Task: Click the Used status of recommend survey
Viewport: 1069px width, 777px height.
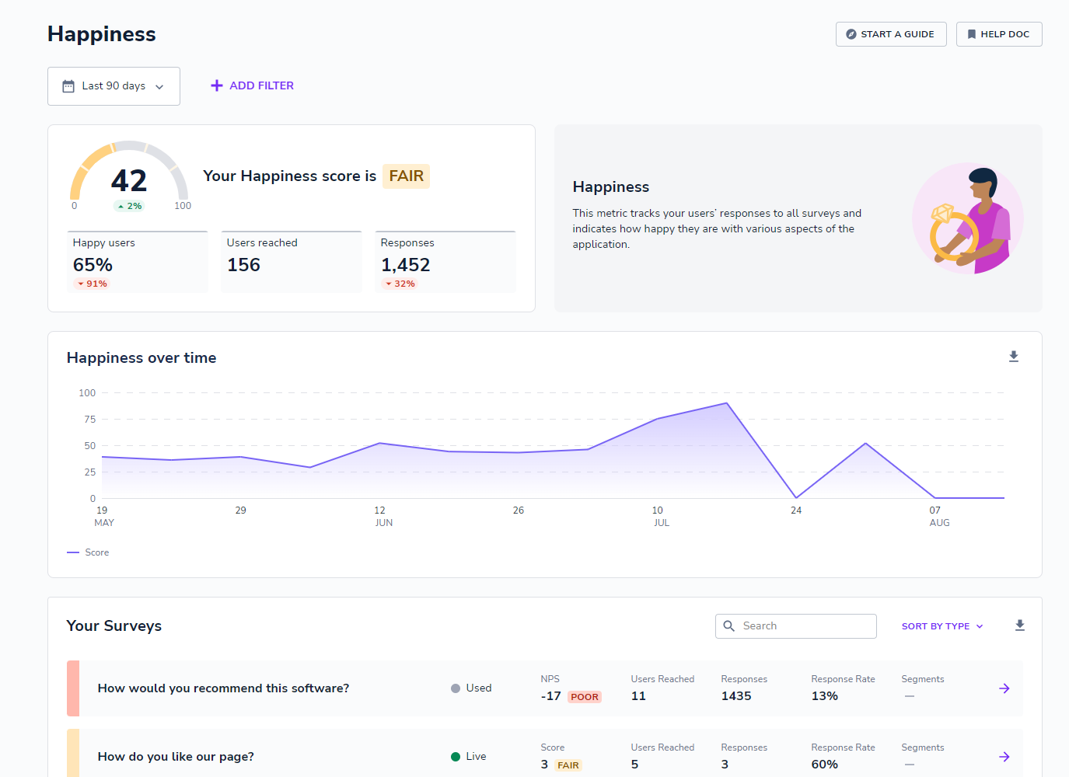Action: tap(471, 688)
